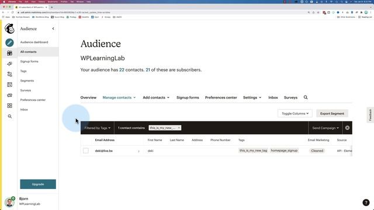Click the Export Segment button
This screenshot has width=374, height=210.
pos(332,114)
